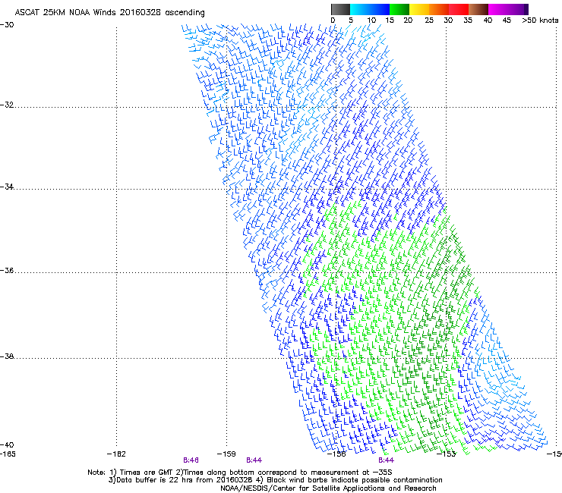Click the '-156' longitude axis label
The image size is (562, 493).
[x=336, y=454]
